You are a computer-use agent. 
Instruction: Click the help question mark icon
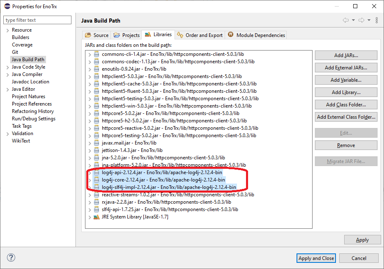11,258
